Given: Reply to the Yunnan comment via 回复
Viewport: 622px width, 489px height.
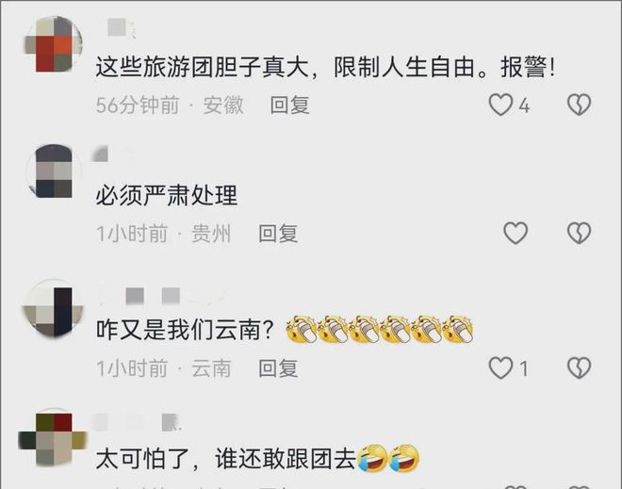Looking at the screenshot, I should pos(278,368).
